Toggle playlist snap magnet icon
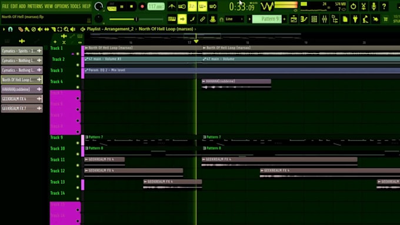The image size is (400, 225). tap(10, 29)
